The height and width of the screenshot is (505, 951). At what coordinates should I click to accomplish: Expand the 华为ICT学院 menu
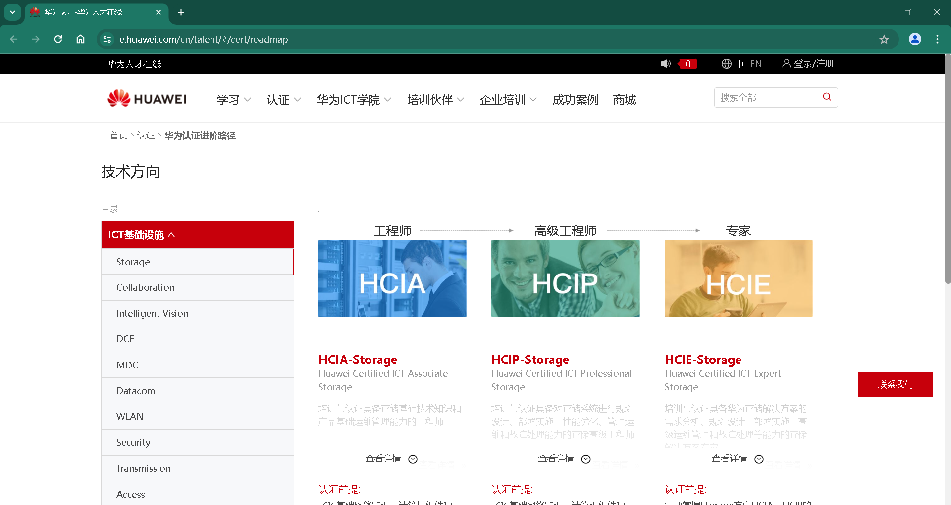pos(354,100)
